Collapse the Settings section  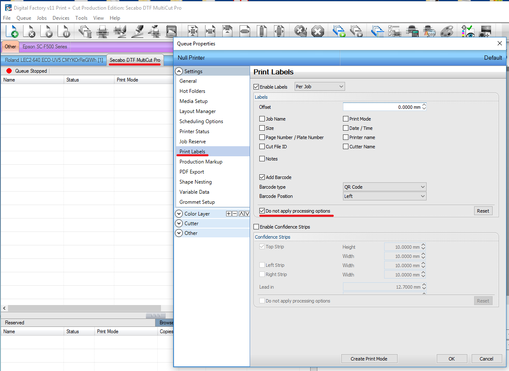point(179,71)
